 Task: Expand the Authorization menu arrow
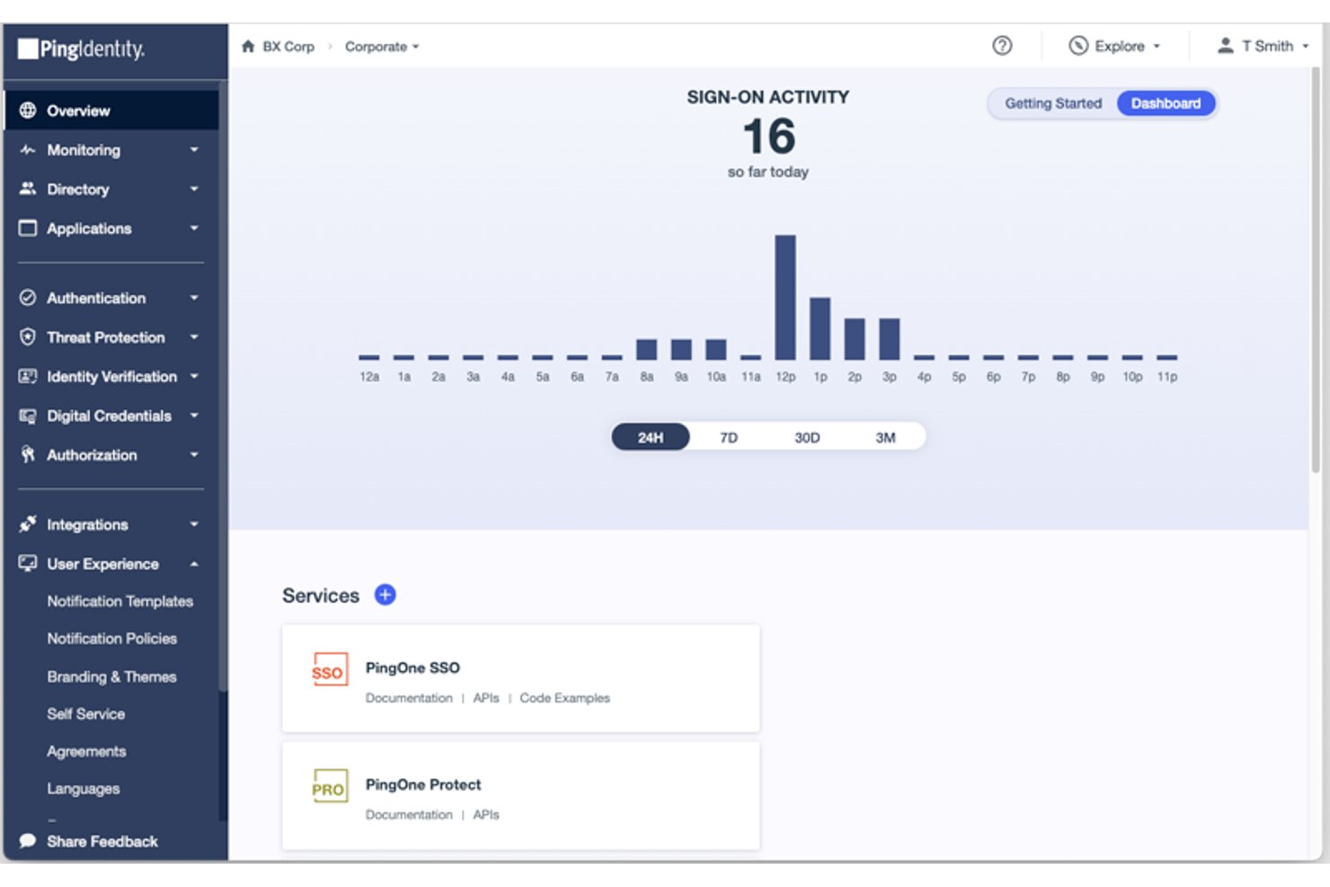[194, 455]
